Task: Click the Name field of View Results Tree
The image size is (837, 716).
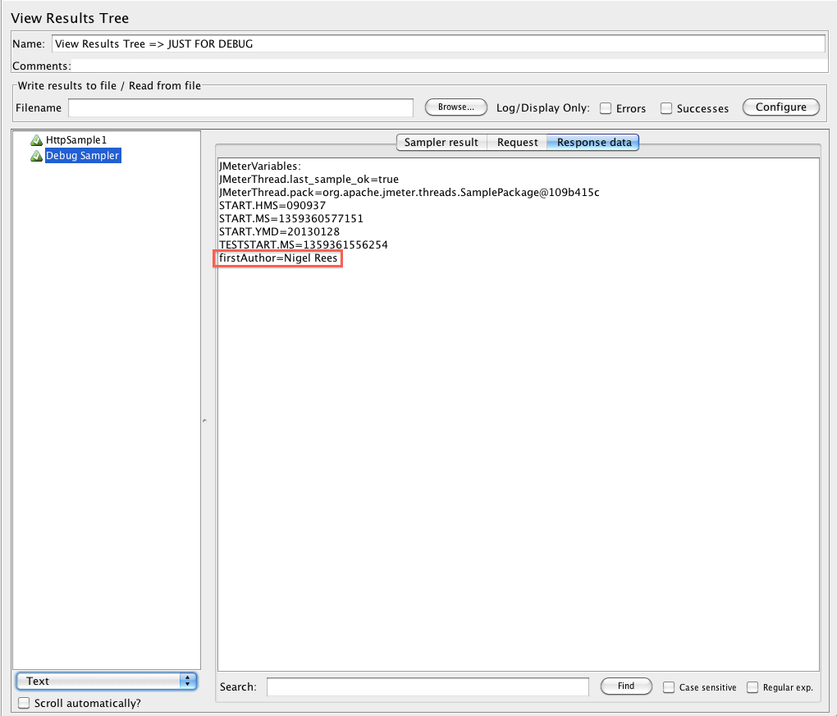Action: (x=438, y=44)
